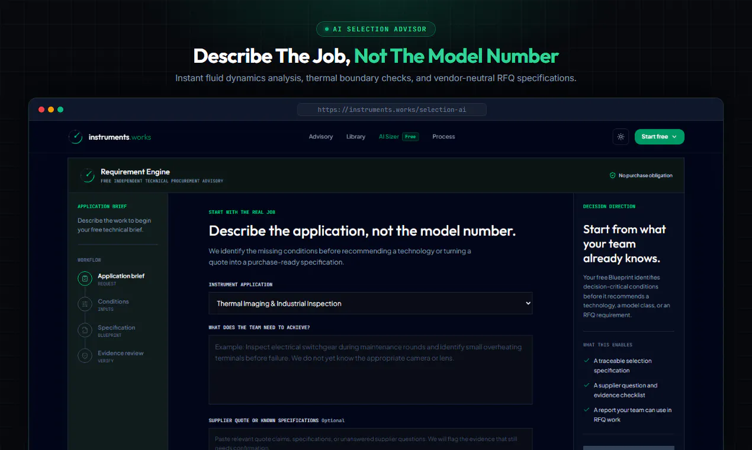
Task: Click the Requirement Engine gauge icon
Action: coord(87,175)
